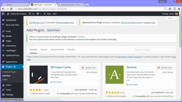Click the WP Super Cache title link
The image size is (182, 102).
[61, 67]
